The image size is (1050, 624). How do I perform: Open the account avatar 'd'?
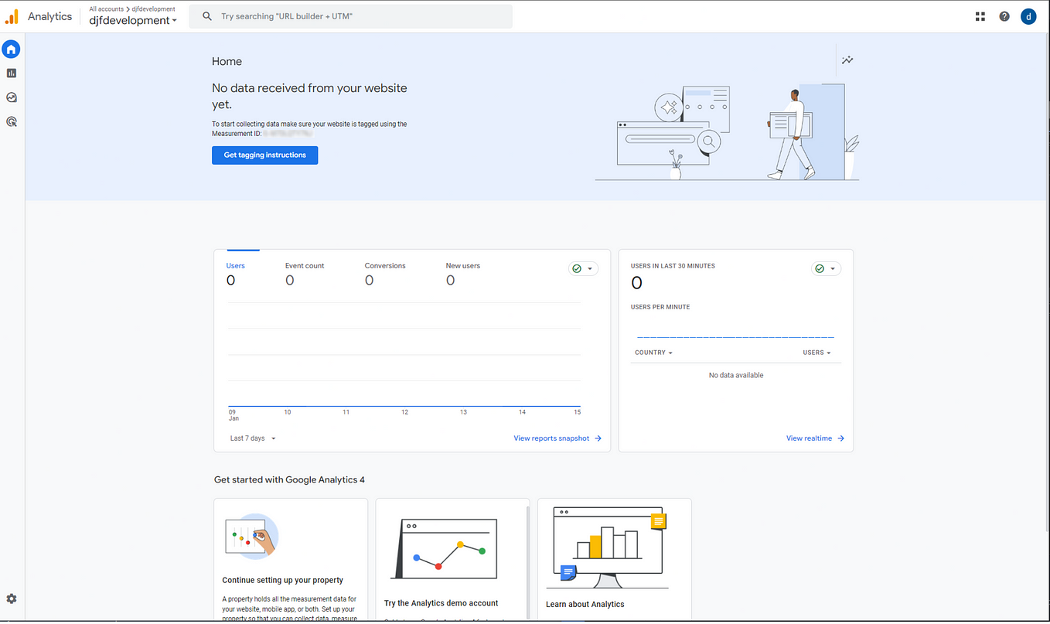(x=1028, y=16)
